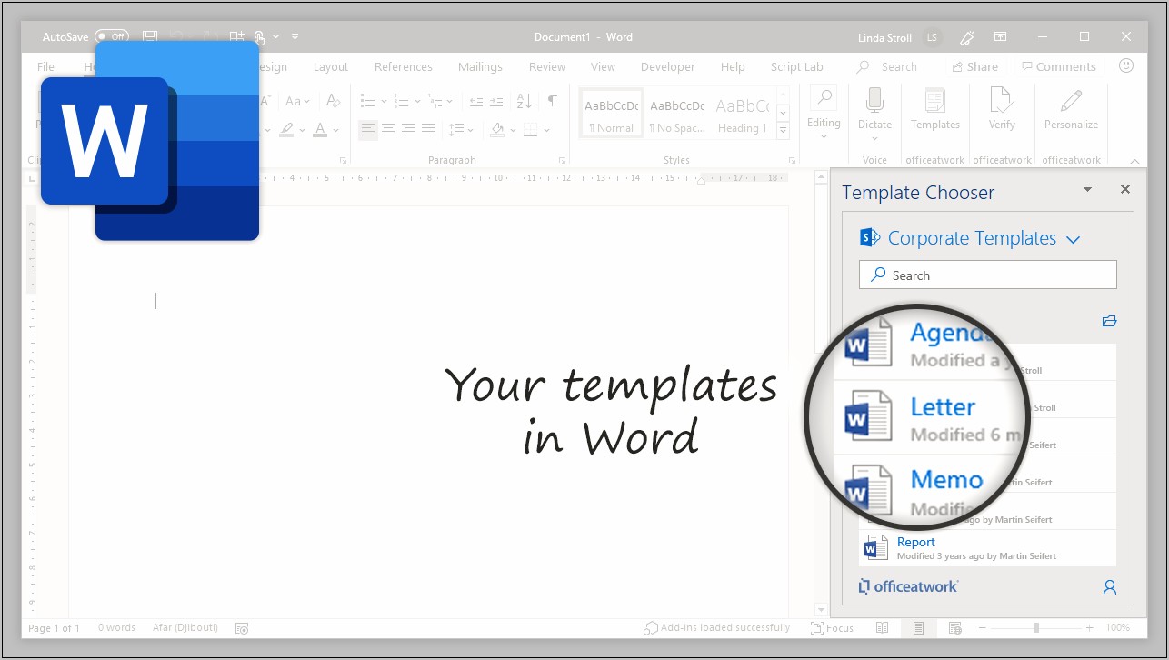This screenshot has height=660, width=1169.
Task: Click the bullets list icon
Action: coord(367,101)
